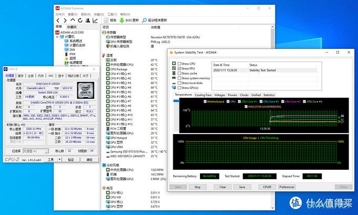
Task: Click the AIDA64 v6.20.5300 root node
Action: click(72, 33)
